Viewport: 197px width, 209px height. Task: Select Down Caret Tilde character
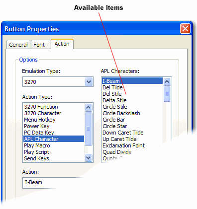coord(132,133)
